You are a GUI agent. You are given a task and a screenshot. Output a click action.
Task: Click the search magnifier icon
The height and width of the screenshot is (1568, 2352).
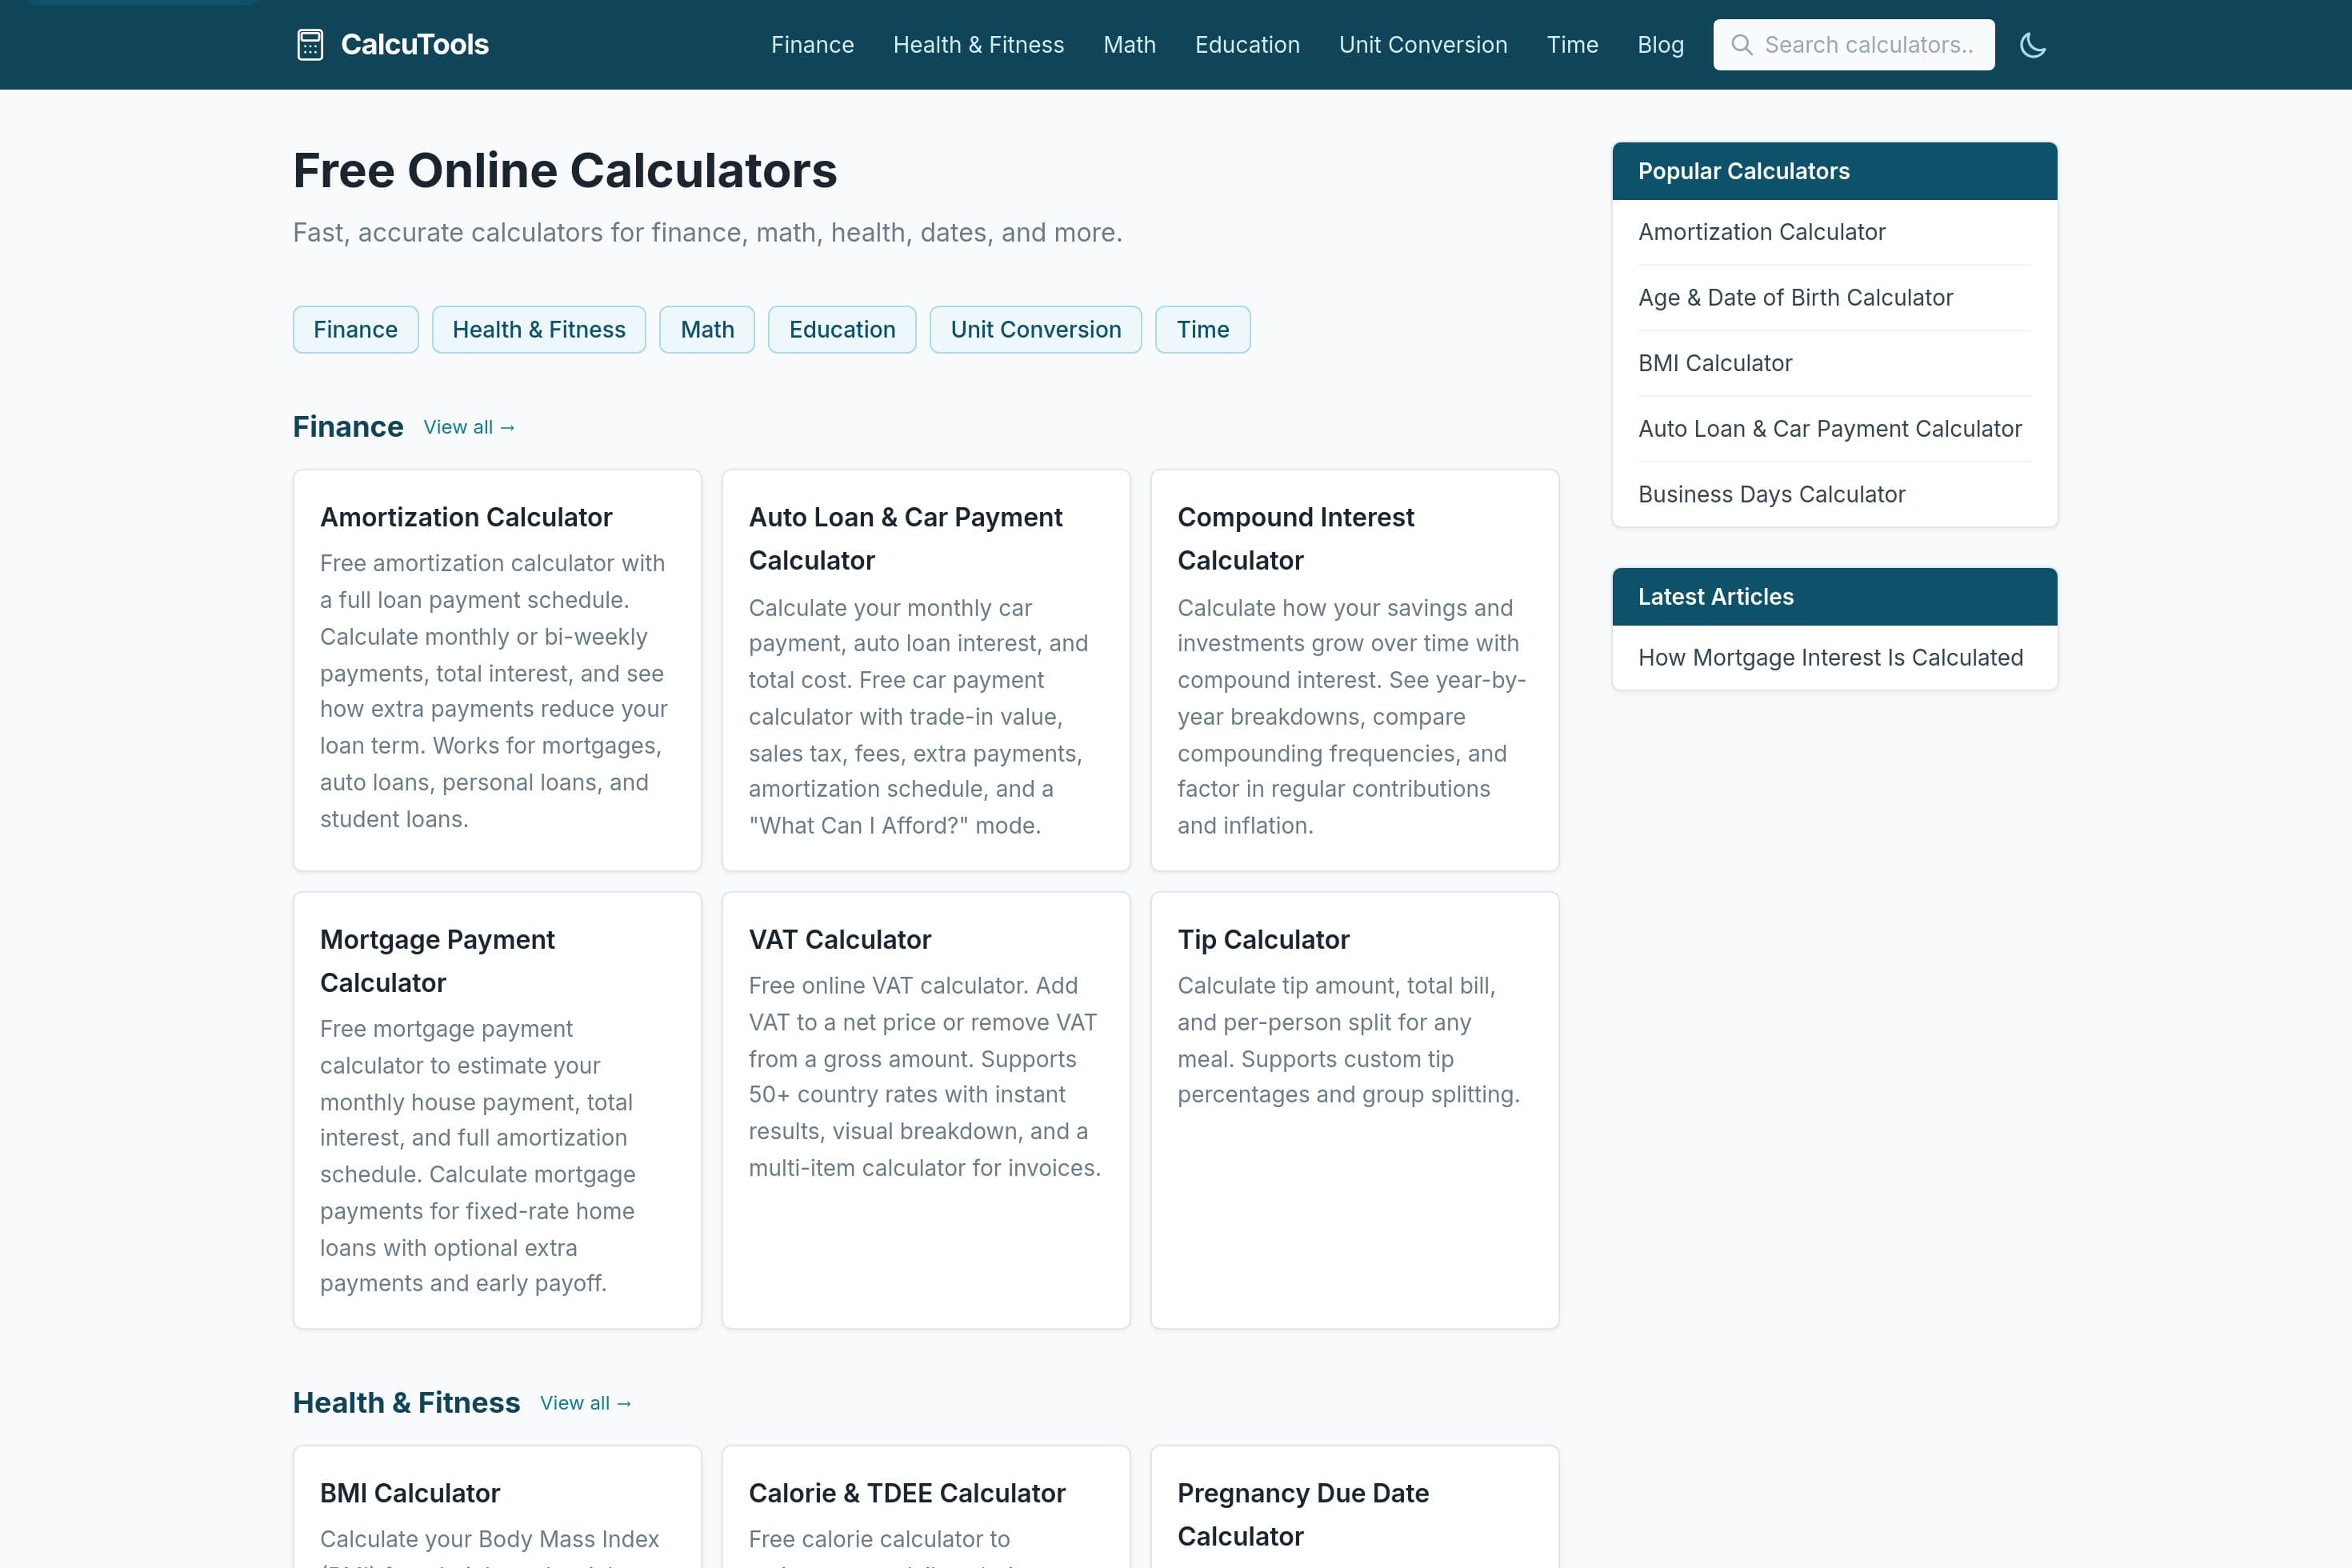(1742, 44)
